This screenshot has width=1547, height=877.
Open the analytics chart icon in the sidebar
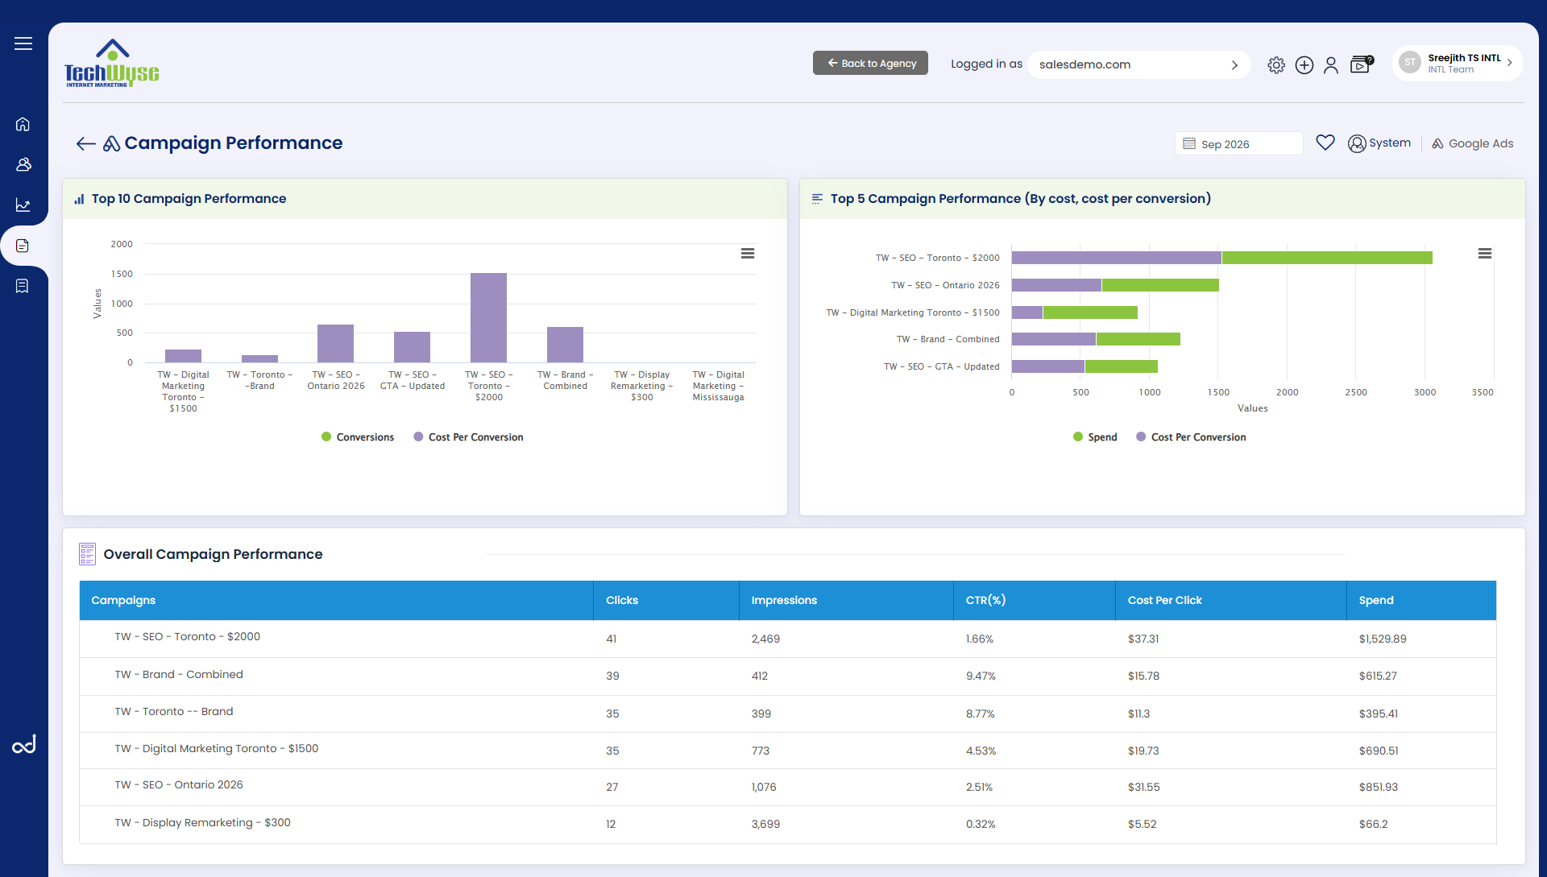(x=23, y=205)
